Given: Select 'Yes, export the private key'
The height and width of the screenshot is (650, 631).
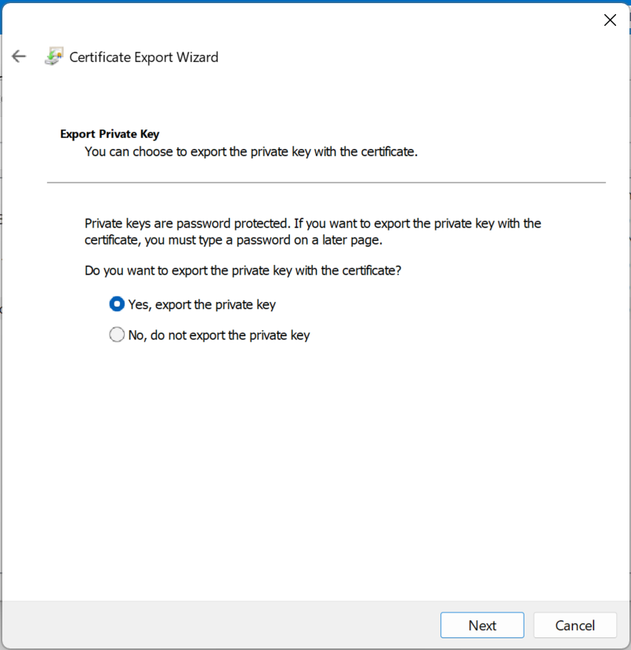Looking at the screenshot, I should [193, 304].
